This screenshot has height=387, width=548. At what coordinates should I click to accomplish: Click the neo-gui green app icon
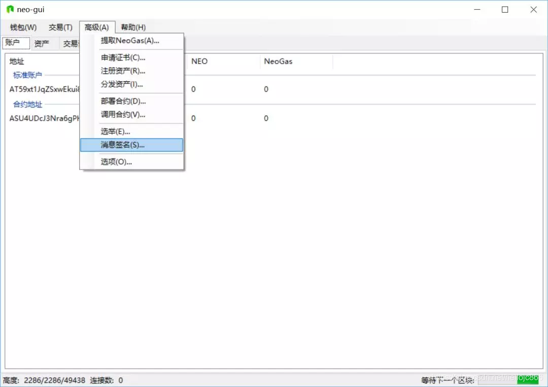pos(10,10)
